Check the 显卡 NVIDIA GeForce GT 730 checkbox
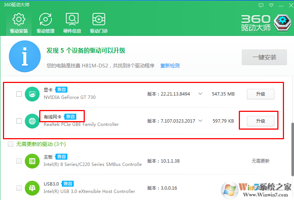 (x=19, y=94)
